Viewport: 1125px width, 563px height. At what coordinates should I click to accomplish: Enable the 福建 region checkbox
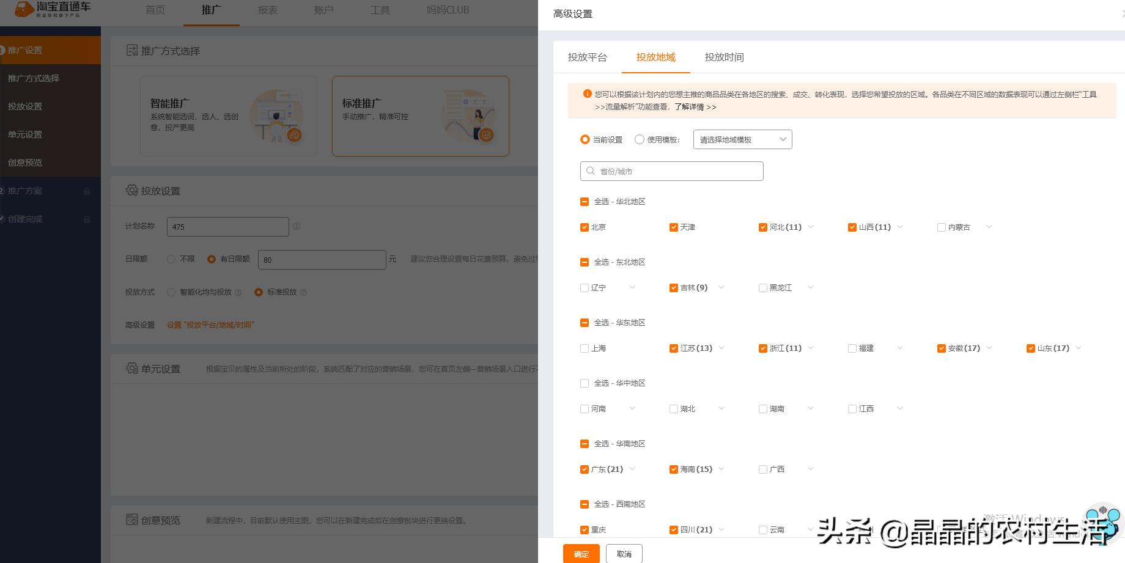(852, 348)
